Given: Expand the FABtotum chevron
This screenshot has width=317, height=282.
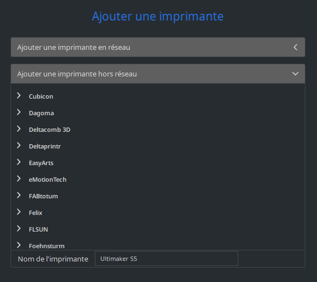Looking at the screenshot, I should click(19, 195).
